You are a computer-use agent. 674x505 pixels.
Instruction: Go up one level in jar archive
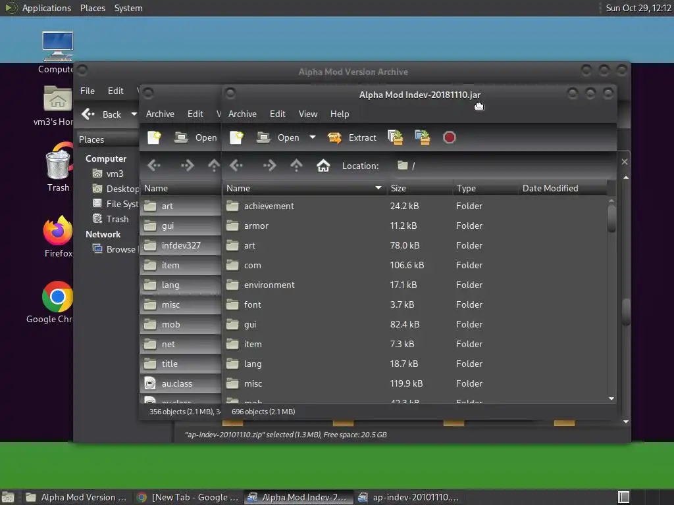296,165
